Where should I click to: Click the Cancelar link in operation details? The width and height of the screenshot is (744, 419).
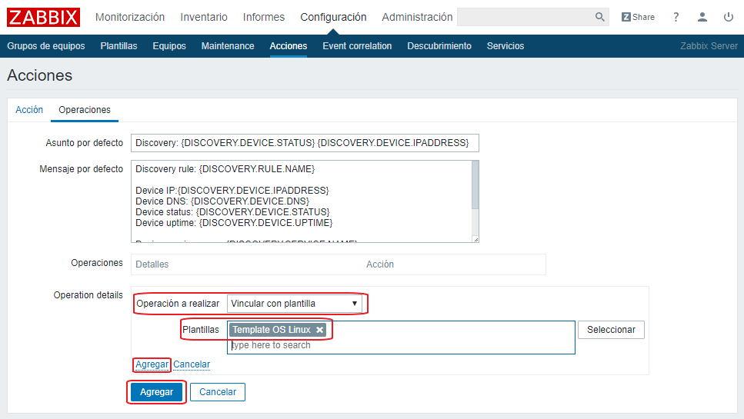tap(192, 364)
